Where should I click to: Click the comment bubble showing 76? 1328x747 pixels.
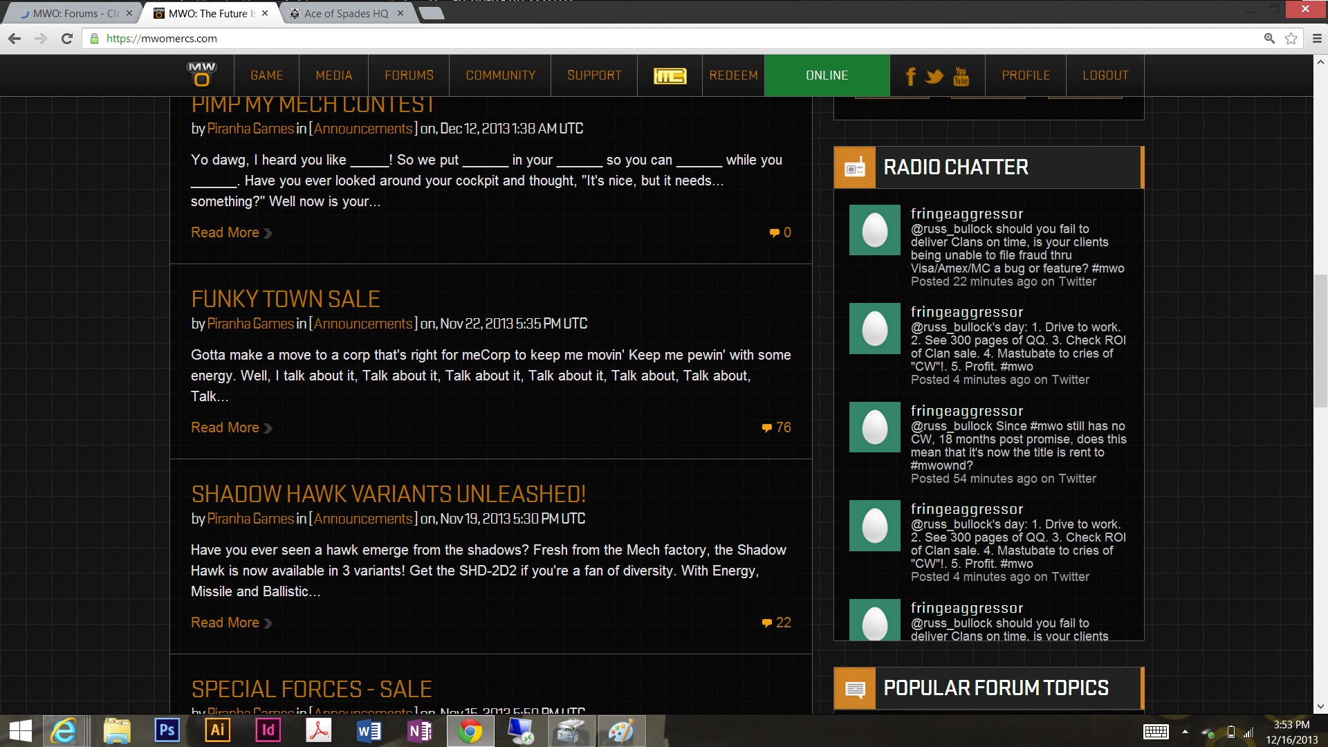coord(776,427)
